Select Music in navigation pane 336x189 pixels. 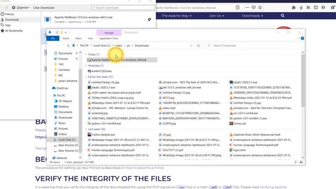tap(60, 123)
